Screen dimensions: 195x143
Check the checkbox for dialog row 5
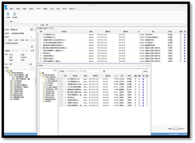[x=62, y=90]
